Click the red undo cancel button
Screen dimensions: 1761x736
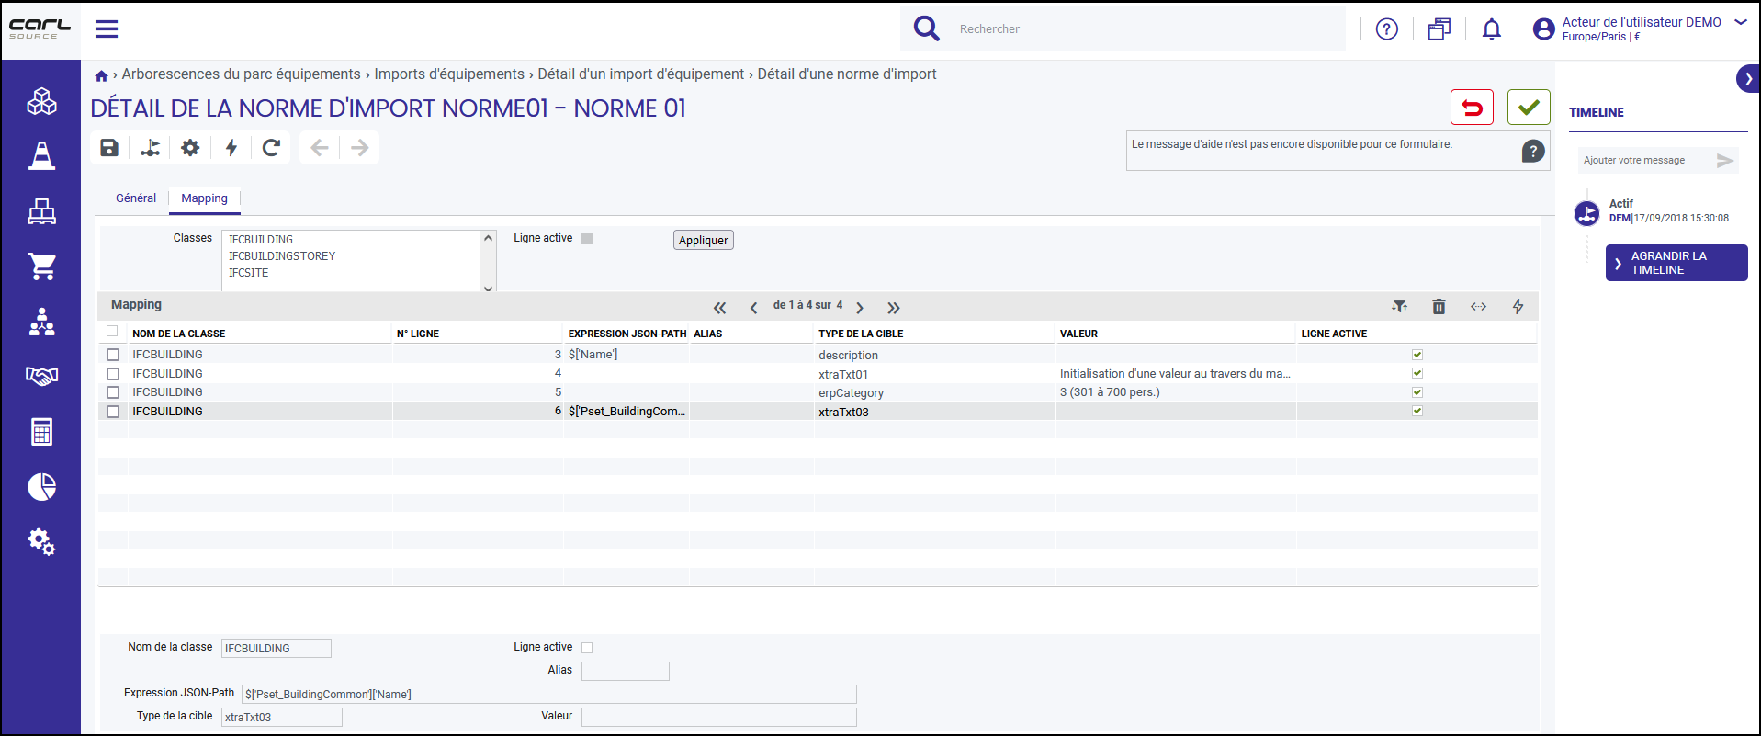[x=1472, y=108]
